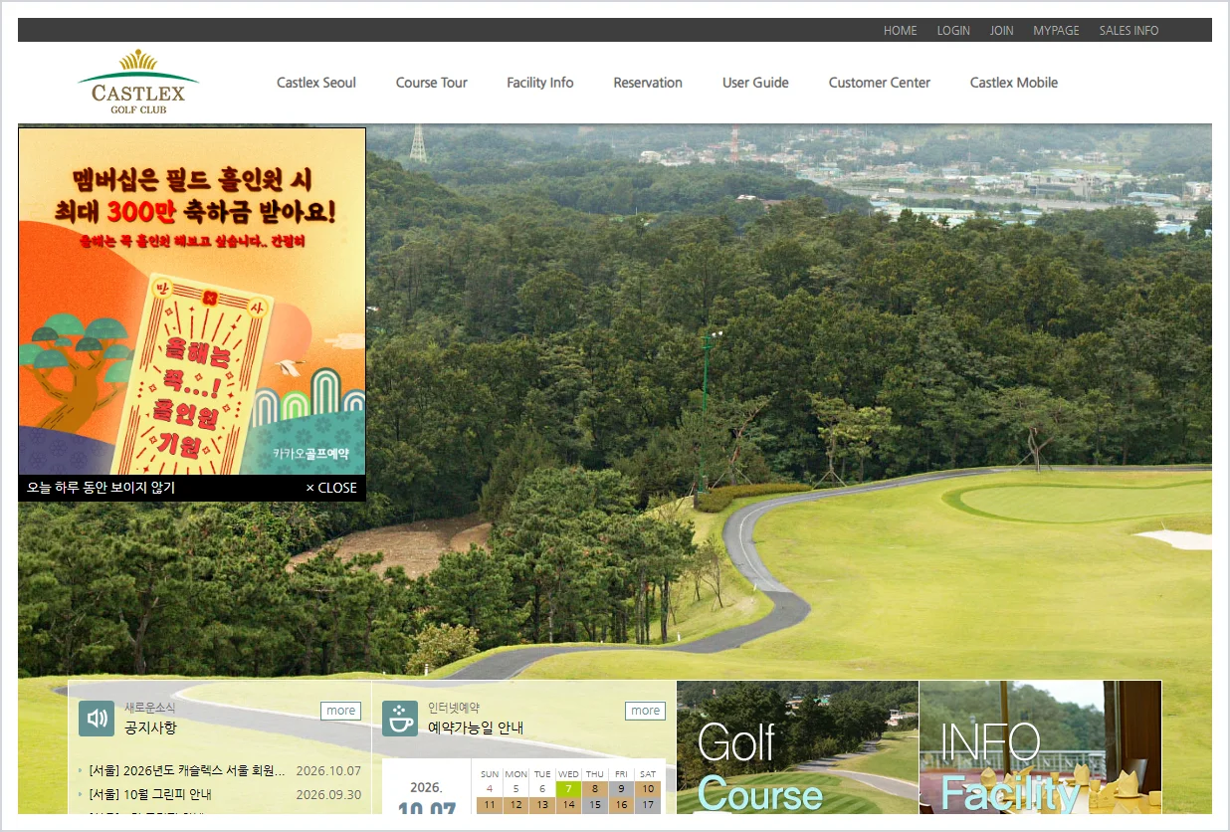Click date 2026.10.07 of first notice
This screenshot has height=832, width=1230.
tap(328, 770)
